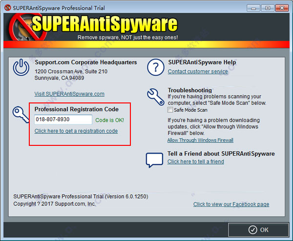293x241 pixels.
Task: Click the wrench Troubleshooting icon
Action: click(156, 97)
